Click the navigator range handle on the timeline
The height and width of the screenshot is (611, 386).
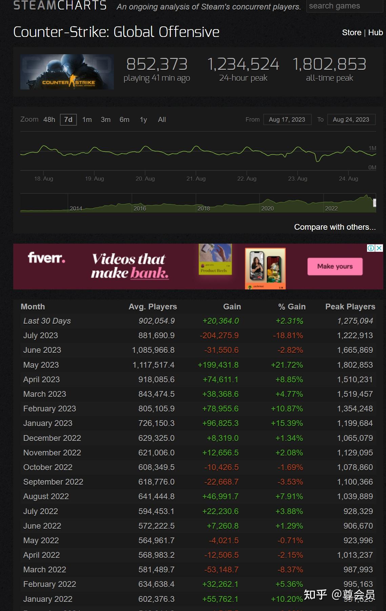pyautogui.click(x=374, y=203)
